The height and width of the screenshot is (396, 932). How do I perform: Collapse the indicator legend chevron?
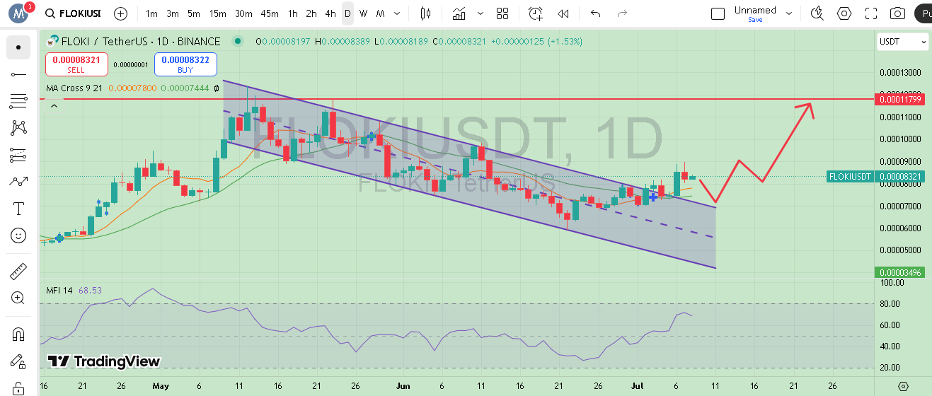tap(54, 105)
